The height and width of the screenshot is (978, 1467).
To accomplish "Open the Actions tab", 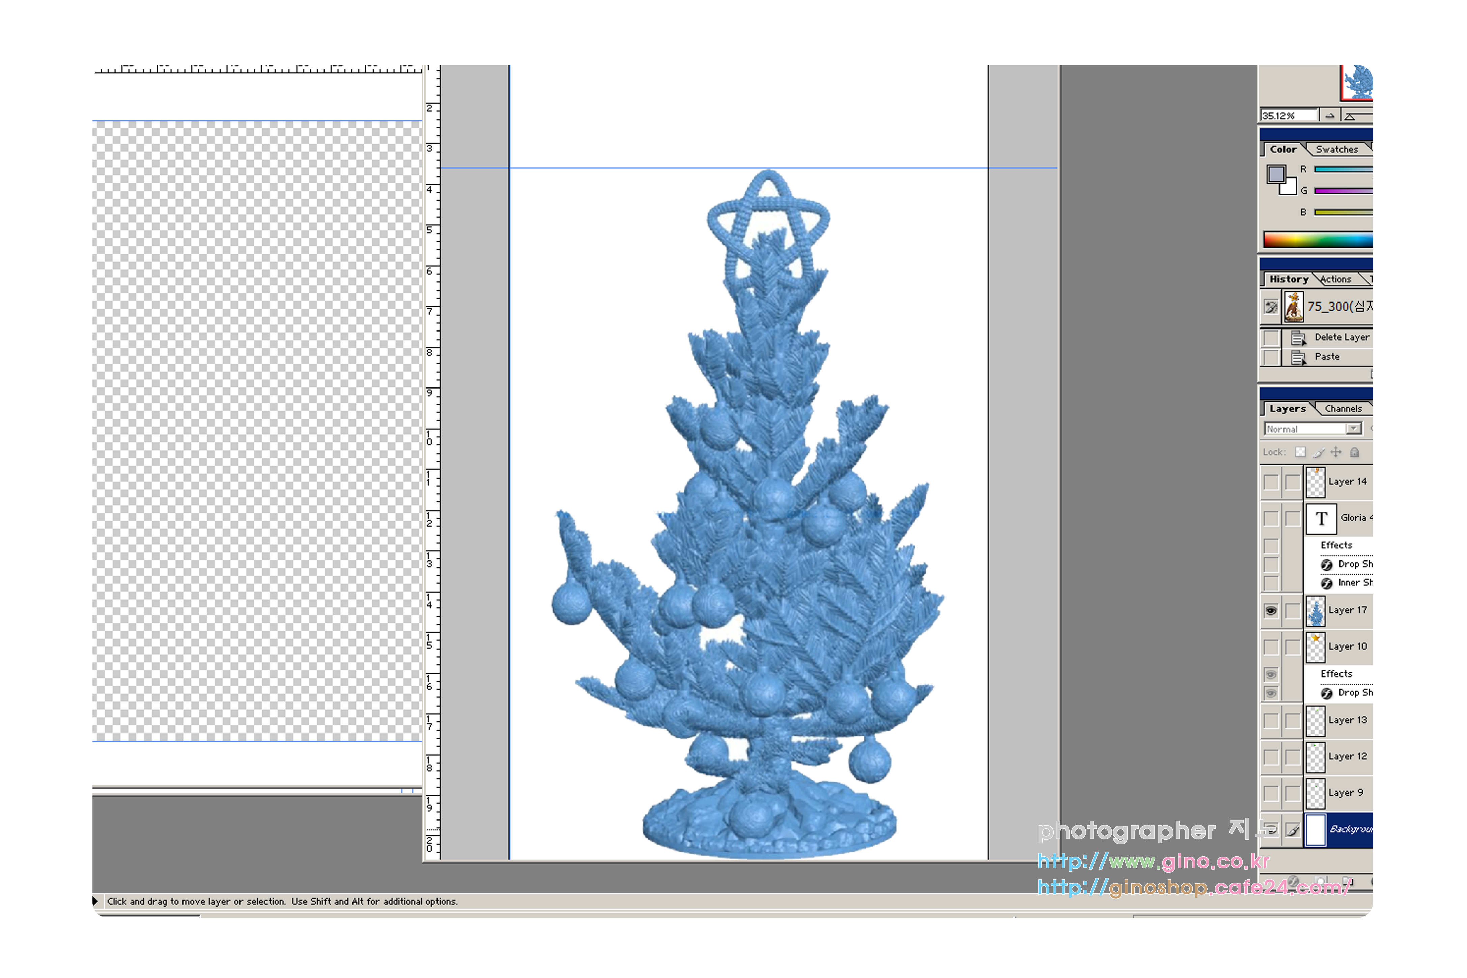I will tap(1335, 279).
